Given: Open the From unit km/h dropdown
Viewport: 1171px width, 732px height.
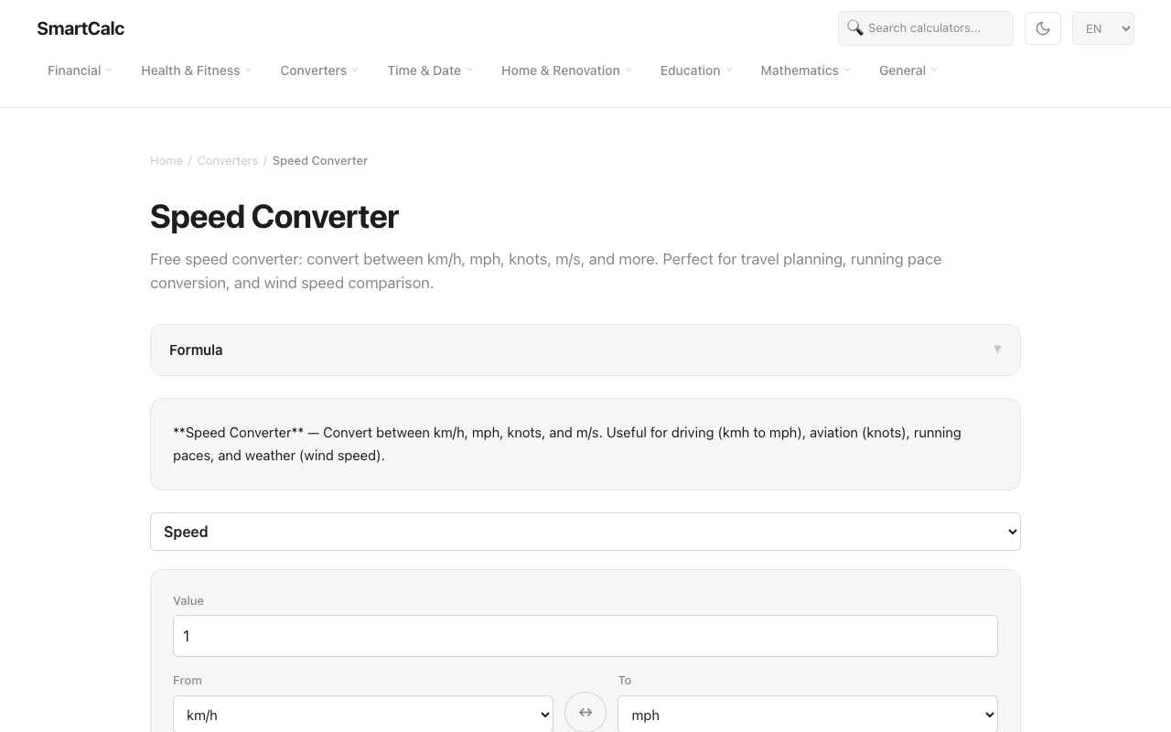Looking at the screenshot, I should coord(363,715).
